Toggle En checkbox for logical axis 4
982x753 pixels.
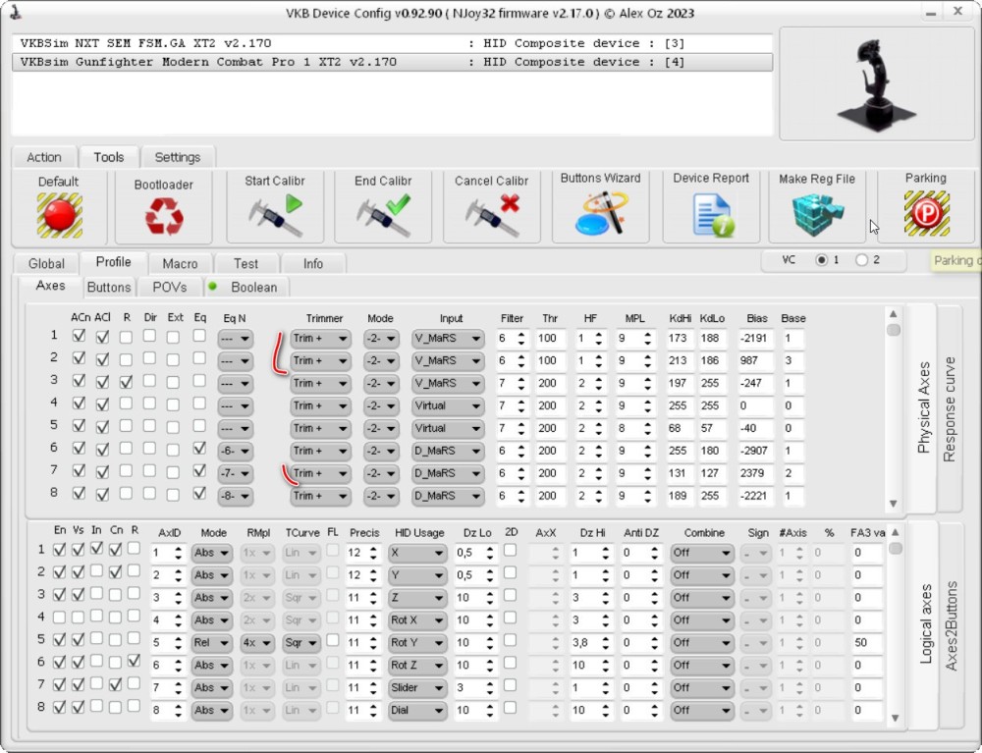coord(59,618)
